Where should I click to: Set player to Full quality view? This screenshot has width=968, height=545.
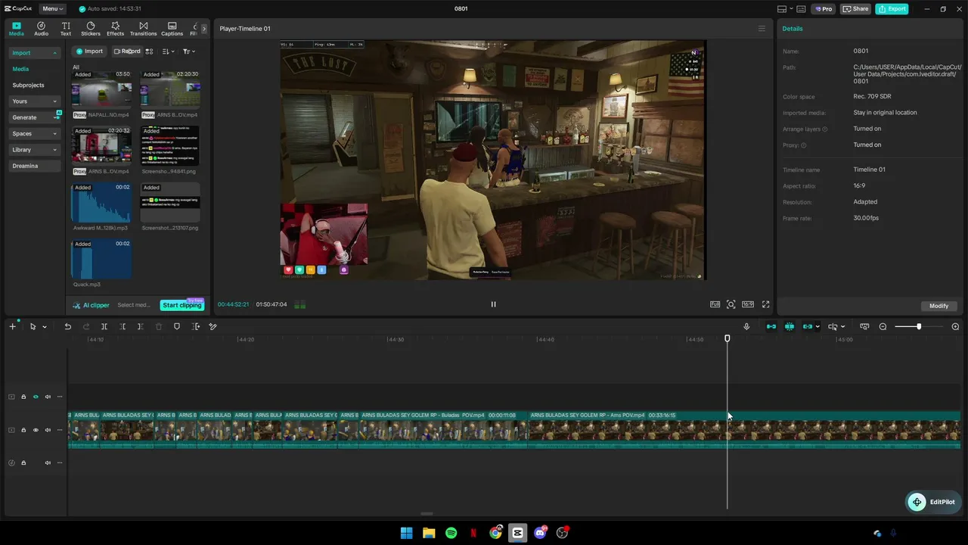tap(715, 304)
